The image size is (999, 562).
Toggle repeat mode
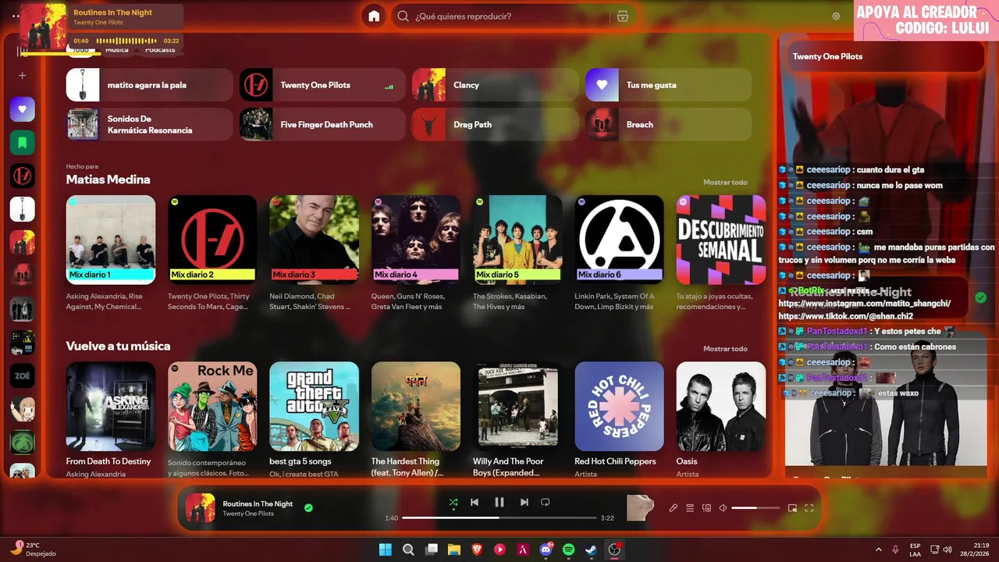tap(546, 503)
